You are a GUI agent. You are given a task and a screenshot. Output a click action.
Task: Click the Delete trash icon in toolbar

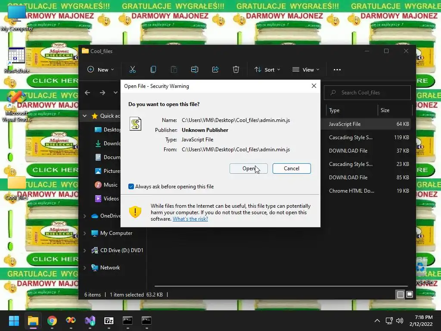tap(236, 69)
